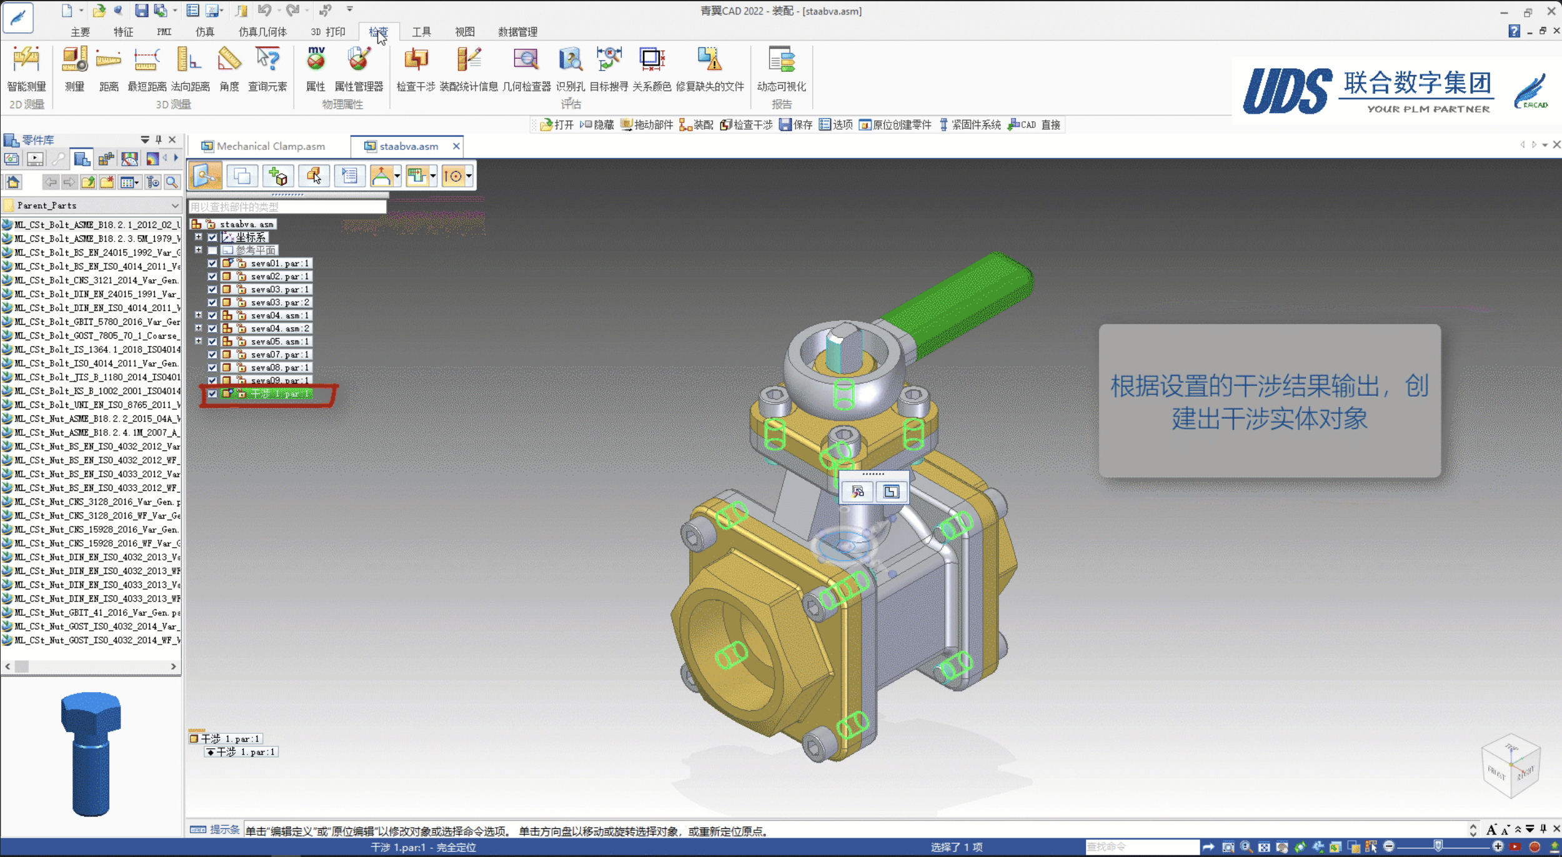1562x857 pixels.
Task: Switch to the 仿真 ribbon tab
Action: coord(205,32)
